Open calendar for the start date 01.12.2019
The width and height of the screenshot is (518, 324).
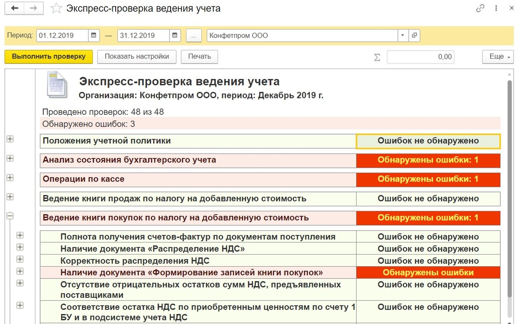tap(94, 35)
